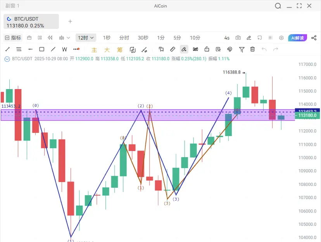Click the 113180.0 current price label
The image size is (321, 242).
(x=307, y=115)
